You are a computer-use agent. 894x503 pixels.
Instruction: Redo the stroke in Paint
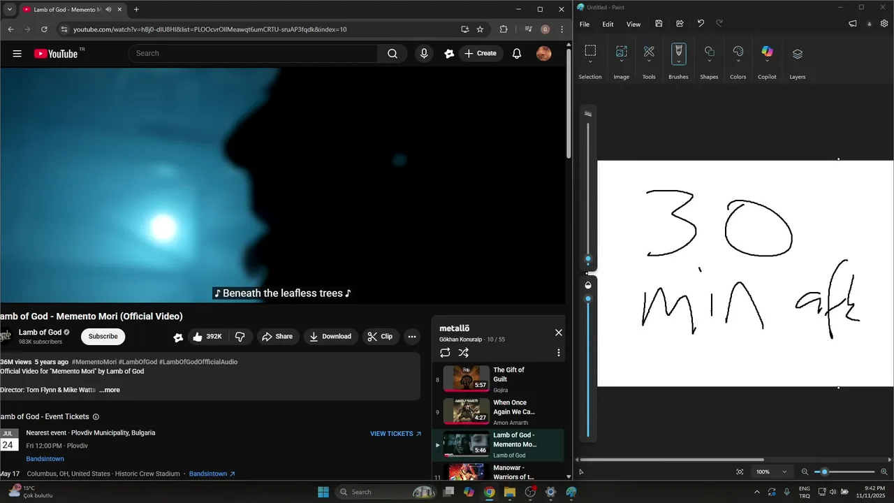coord(719,24)
